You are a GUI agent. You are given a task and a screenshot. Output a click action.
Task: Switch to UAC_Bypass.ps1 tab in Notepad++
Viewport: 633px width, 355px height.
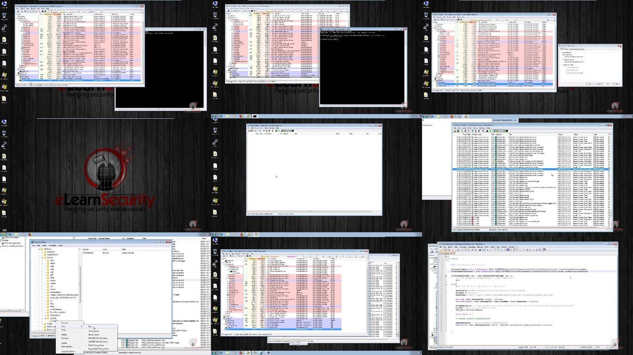[x=447, y=254]
